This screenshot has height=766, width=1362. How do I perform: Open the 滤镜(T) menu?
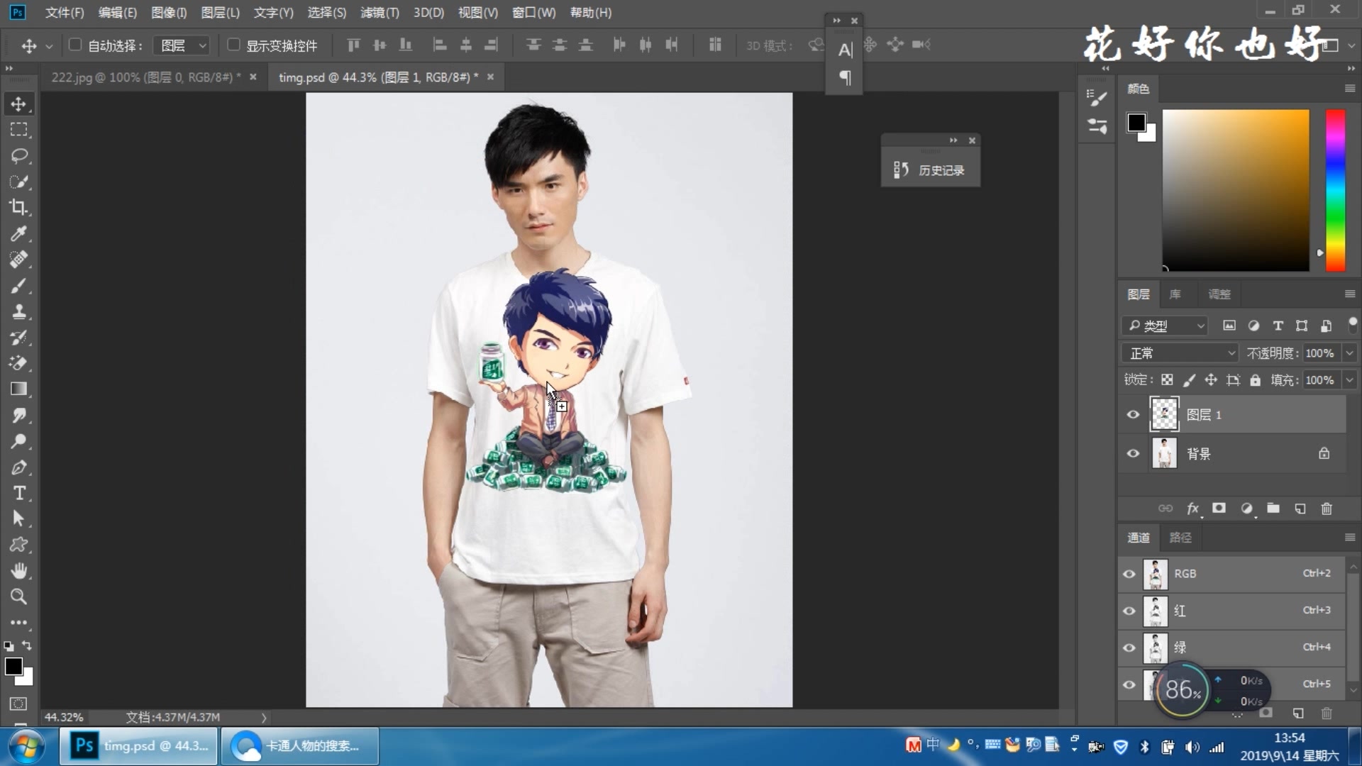pos(380,13)
